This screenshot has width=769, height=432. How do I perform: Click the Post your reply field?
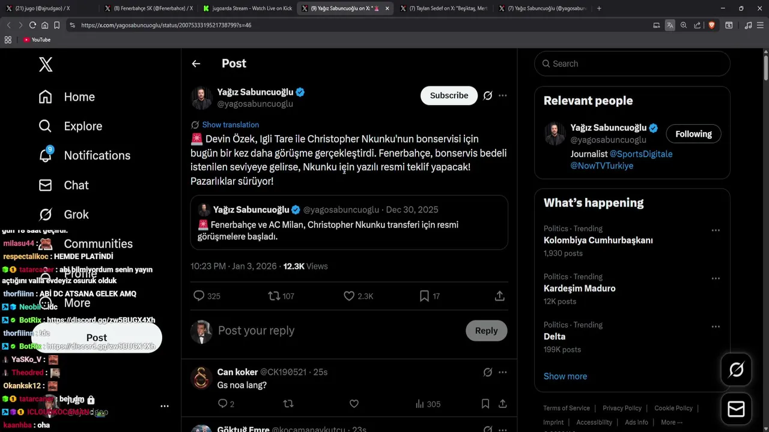[x=336, y=331]
